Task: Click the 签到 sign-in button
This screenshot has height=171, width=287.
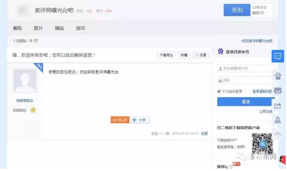Action: 237,10
